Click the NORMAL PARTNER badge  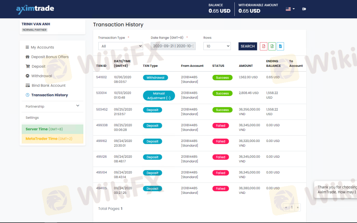35,30
